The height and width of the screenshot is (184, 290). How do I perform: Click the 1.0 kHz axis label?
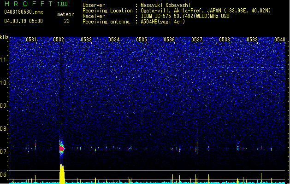3,83
